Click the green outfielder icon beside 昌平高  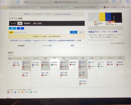click(x=52, y=65)
